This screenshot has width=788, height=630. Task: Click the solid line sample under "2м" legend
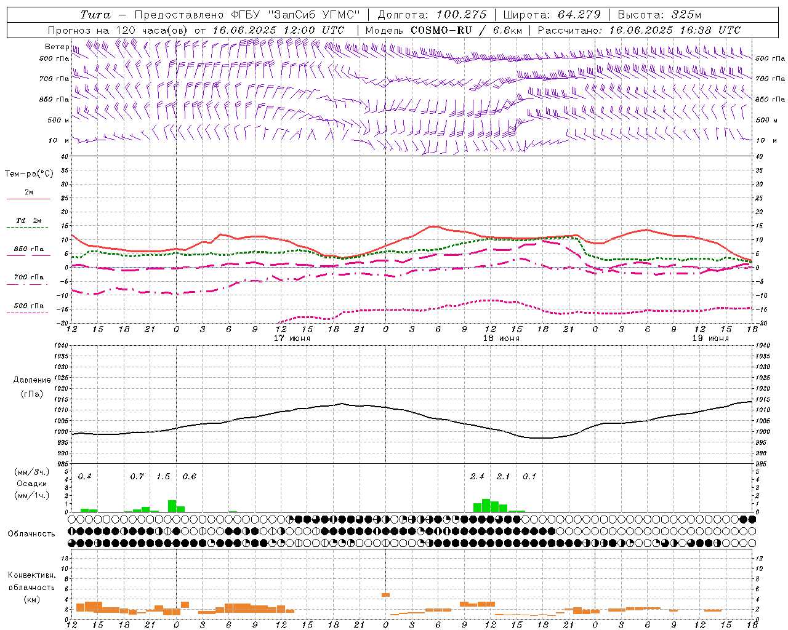click(28, 199)
